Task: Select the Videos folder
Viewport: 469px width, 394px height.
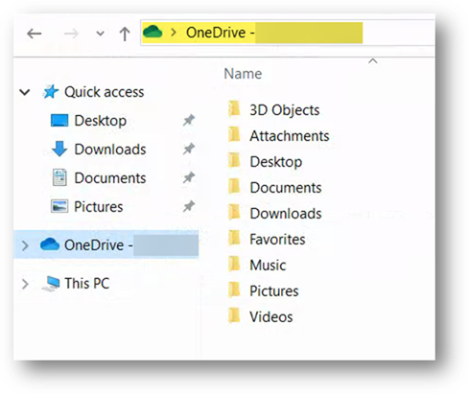Action: coord(271,317)
